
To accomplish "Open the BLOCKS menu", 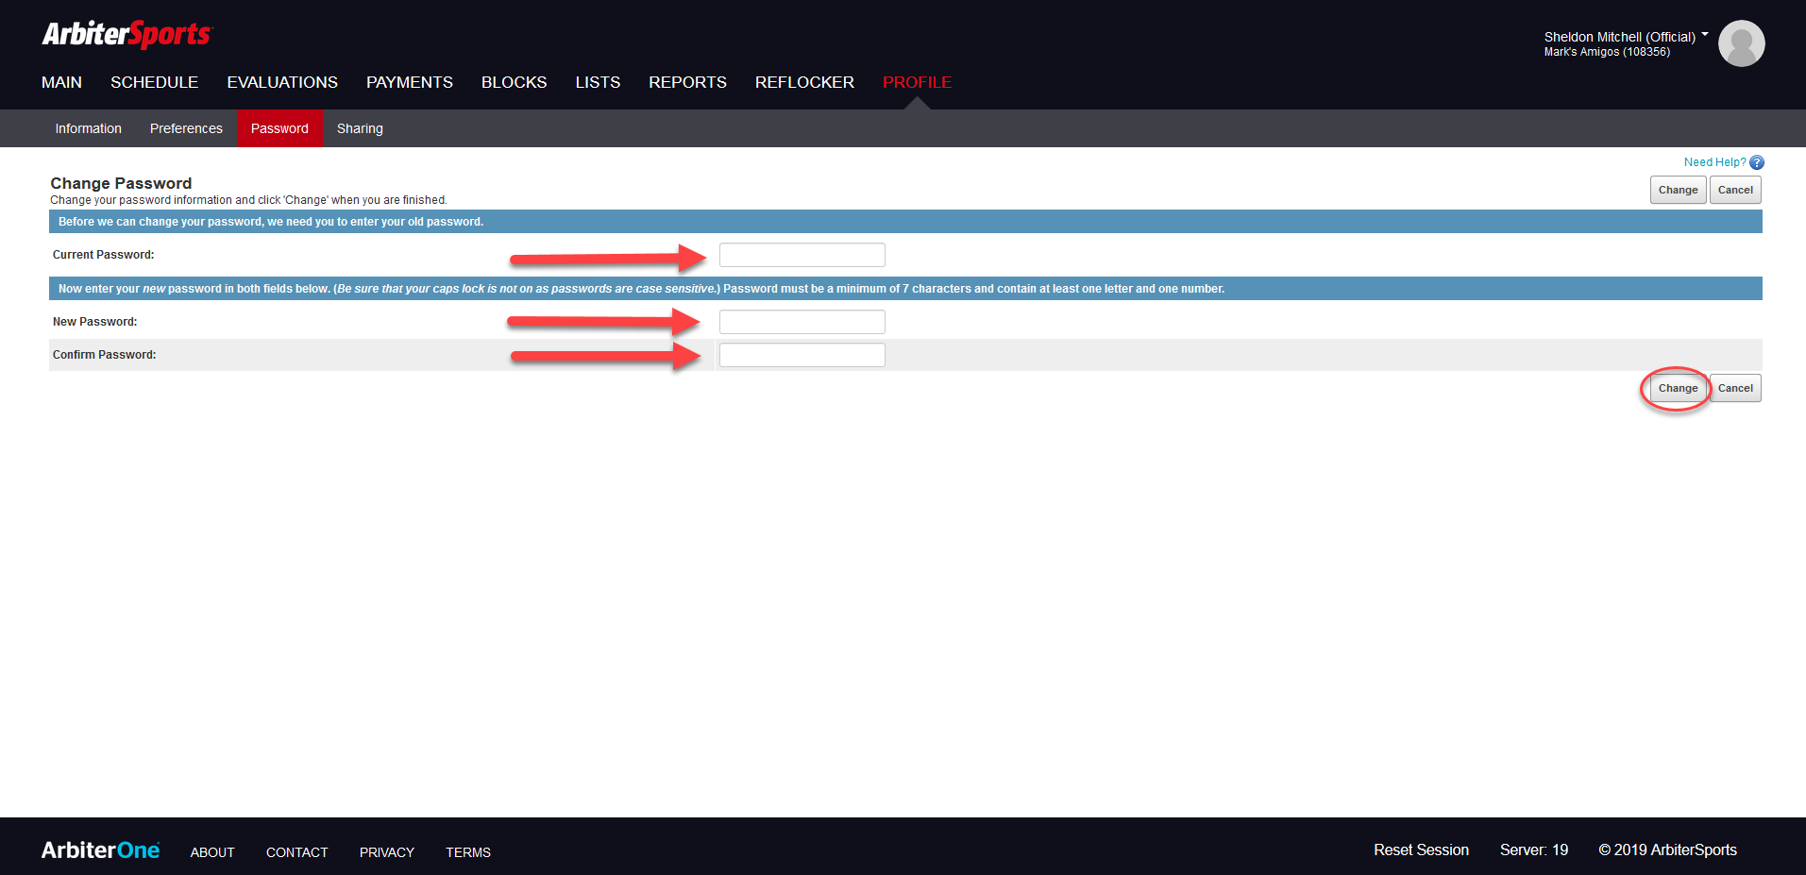I will coord(514,82).
